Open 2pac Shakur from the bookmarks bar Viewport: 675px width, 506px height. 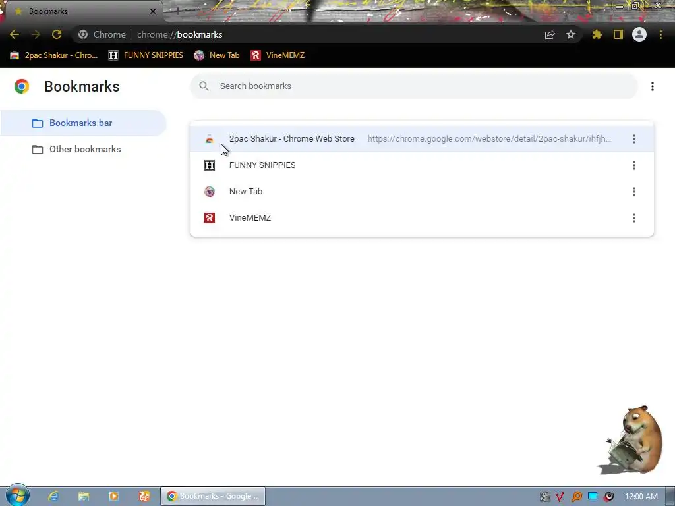coord(54,55)
